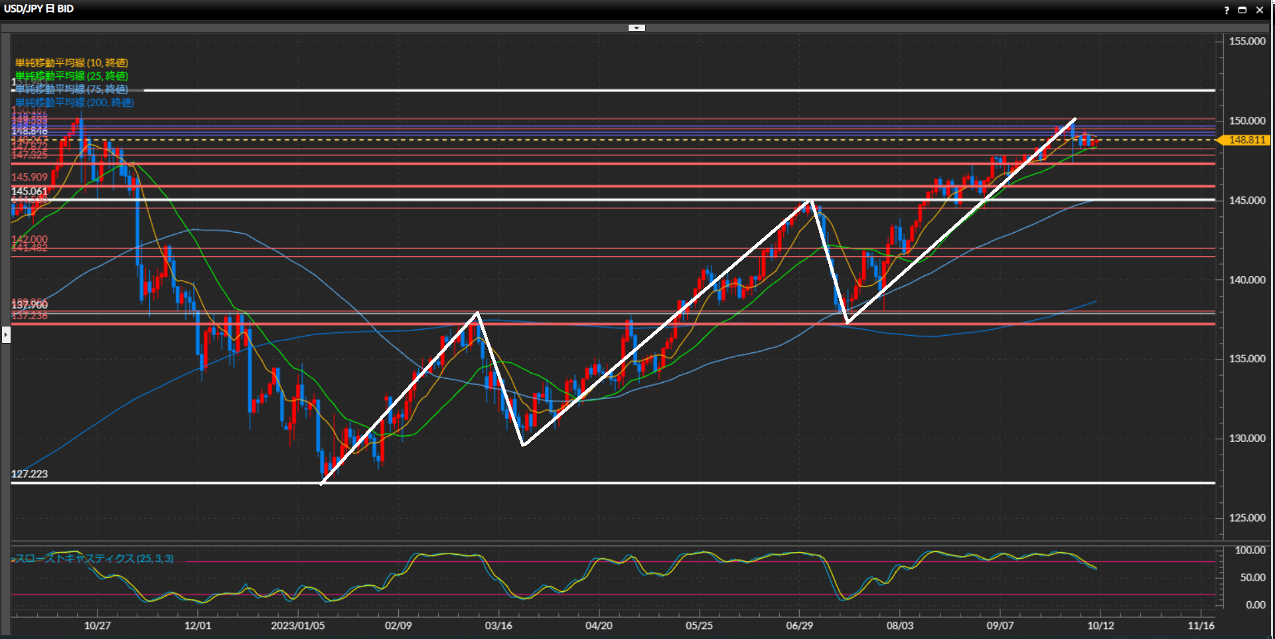Expand the left side panel arrow
1275x639 pixels.
pyautogui.click(x=6, y=334)
